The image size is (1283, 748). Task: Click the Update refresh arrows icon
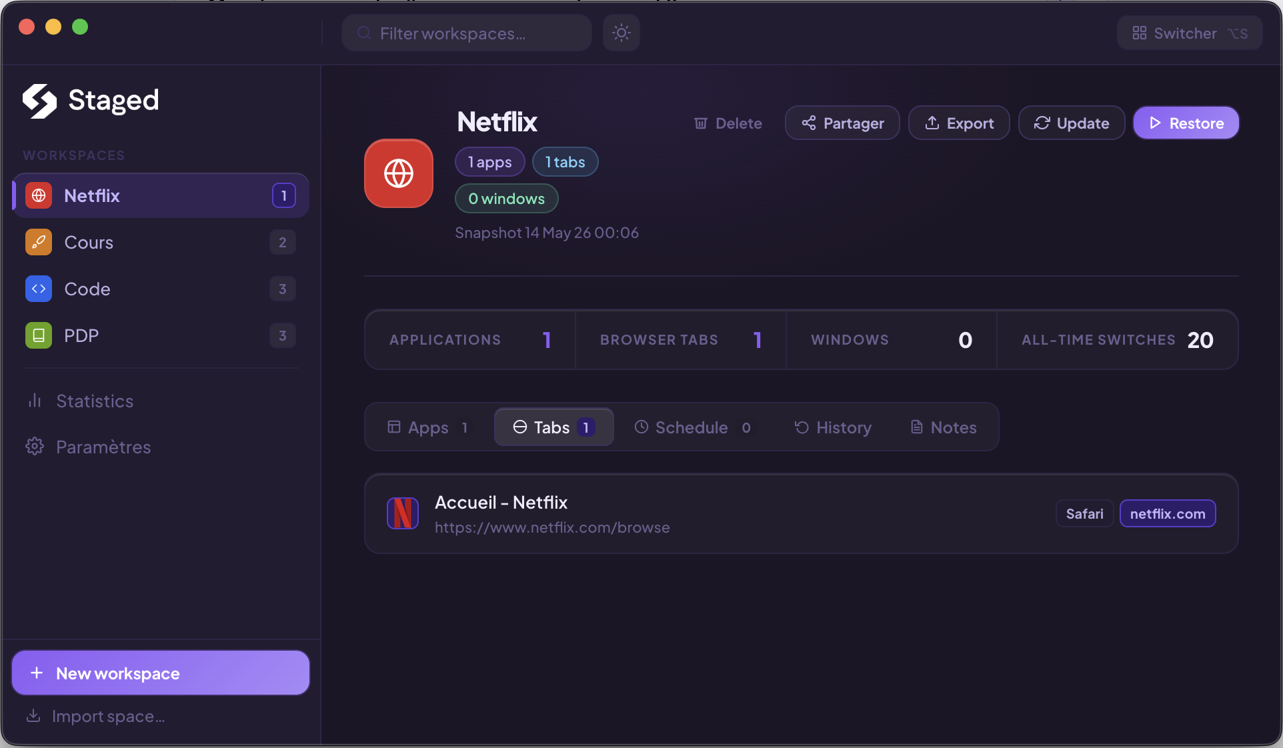(1042, 123)
